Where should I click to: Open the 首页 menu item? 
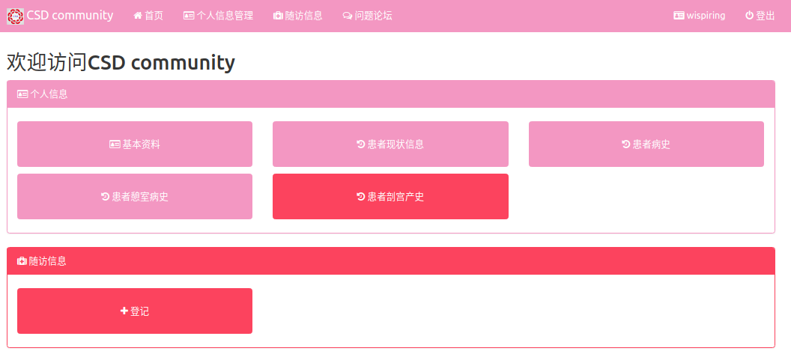click(154, 16)
